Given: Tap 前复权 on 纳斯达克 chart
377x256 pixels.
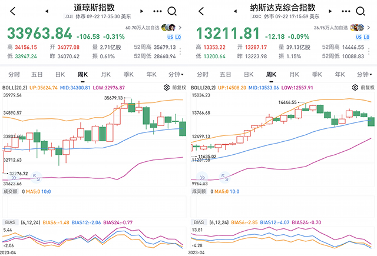Looking at the screenshot, I should (368, 88).
